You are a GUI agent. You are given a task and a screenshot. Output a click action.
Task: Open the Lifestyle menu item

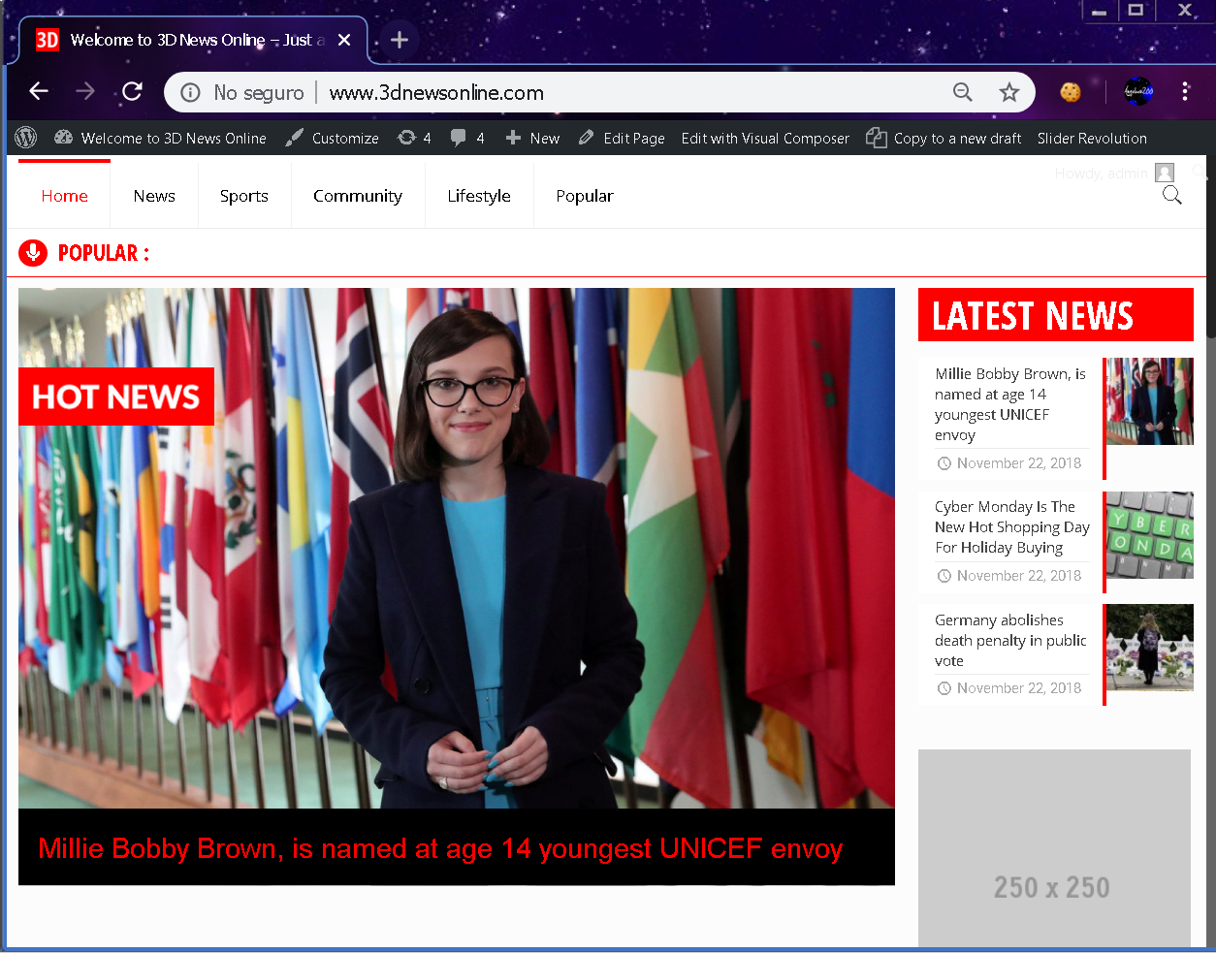[479, 196]
